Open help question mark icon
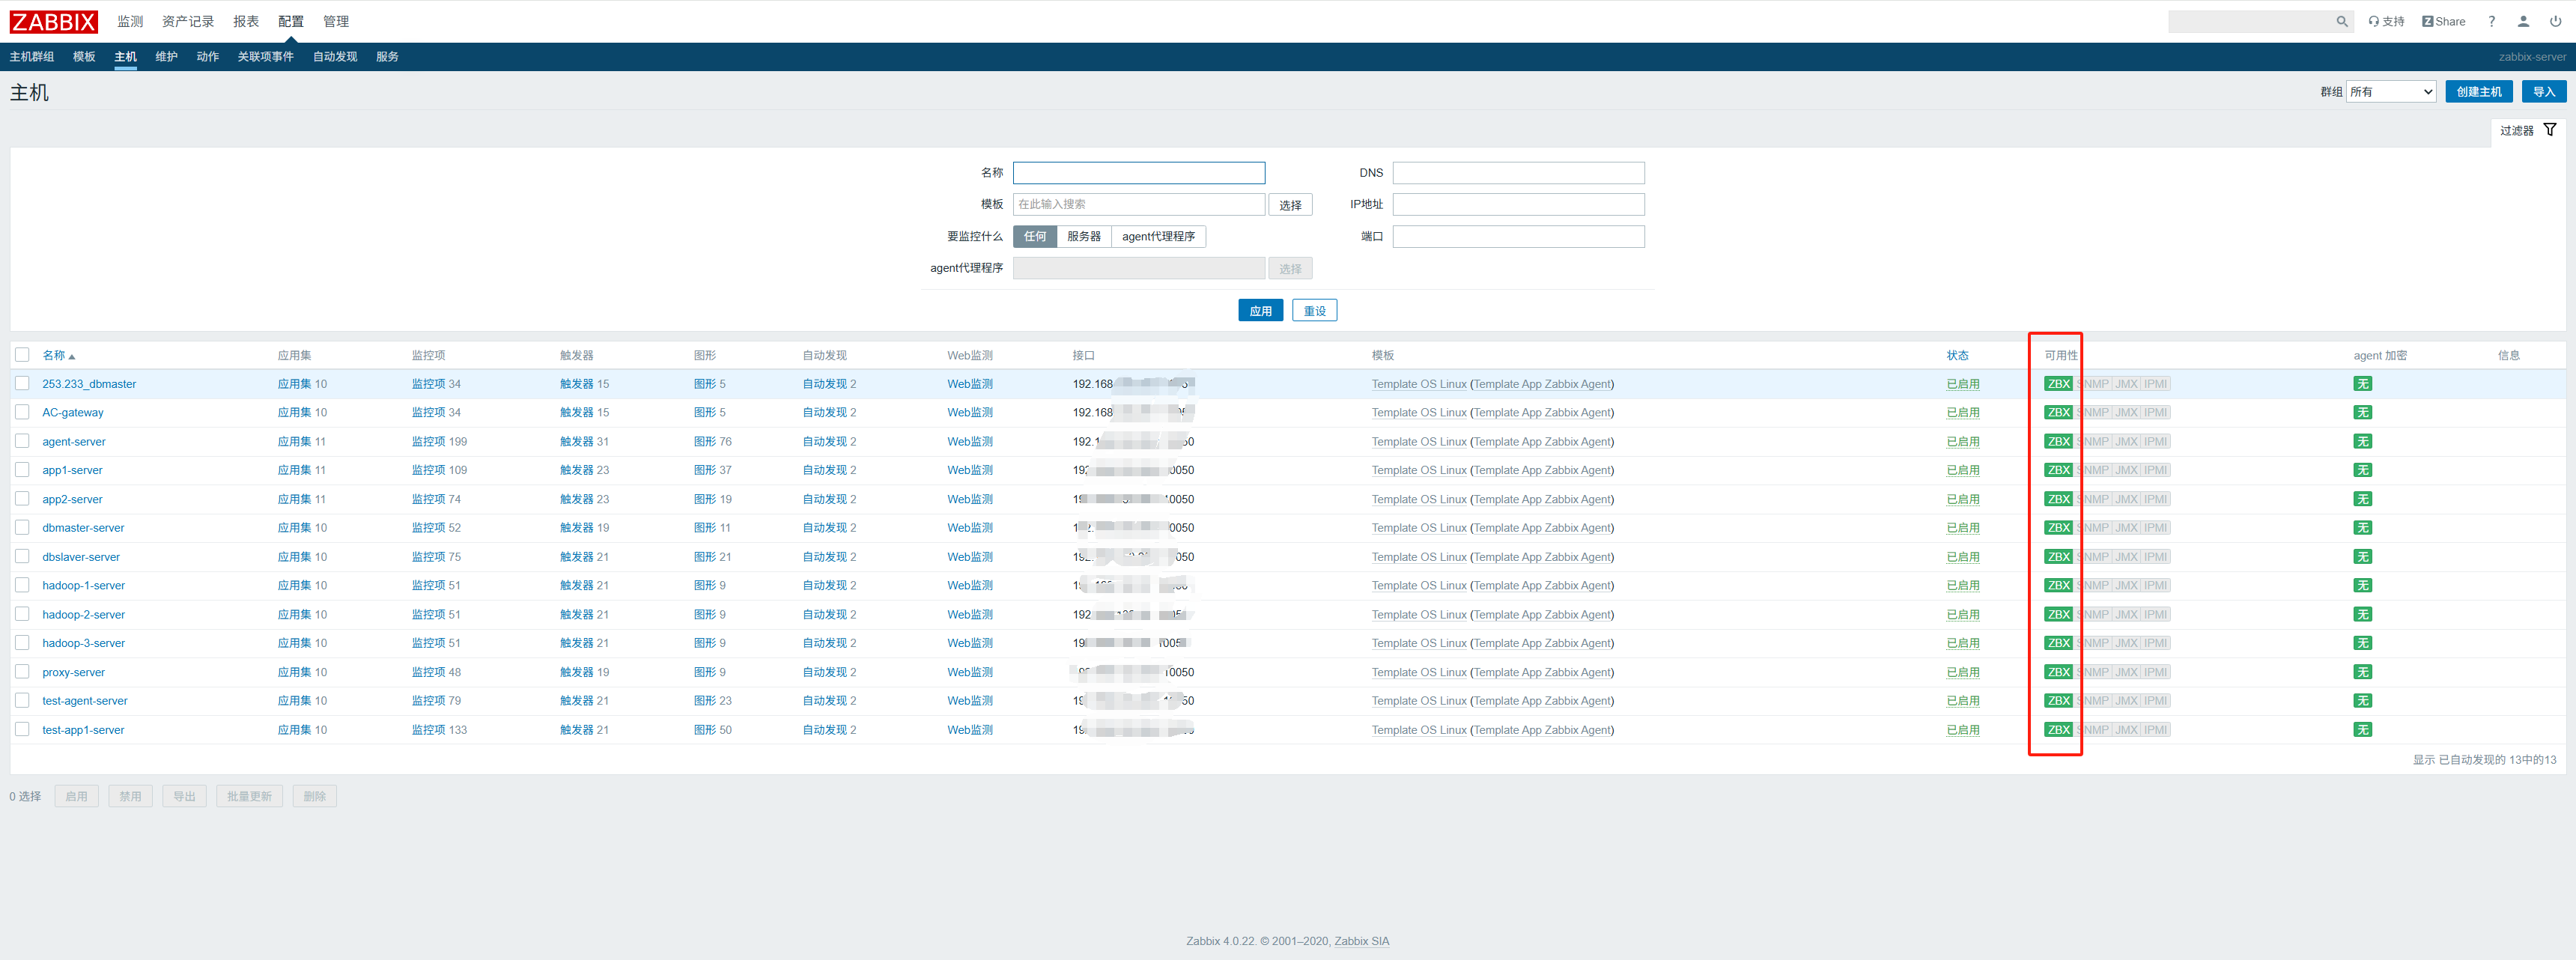 2491,21
